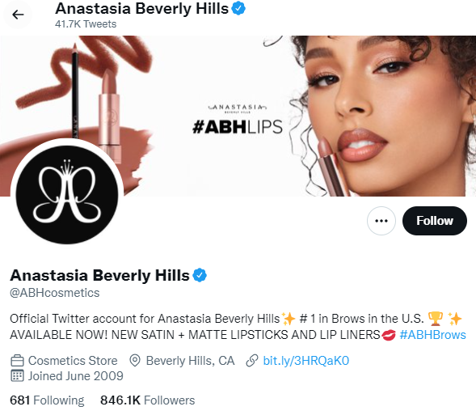The height and width of the screenshot is (415, 476).
Task: Go back using the arrow icon
Action: point(18,15)
